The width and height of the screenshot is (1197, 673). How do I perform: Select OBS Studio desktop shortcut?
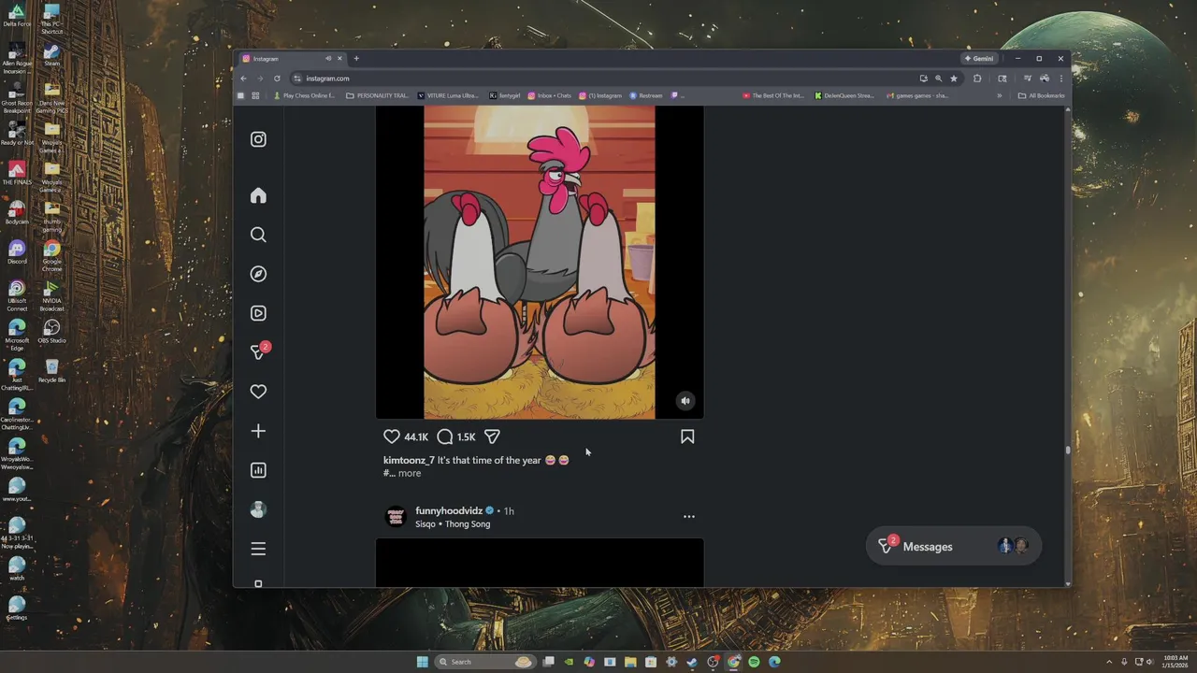point(51,331)
